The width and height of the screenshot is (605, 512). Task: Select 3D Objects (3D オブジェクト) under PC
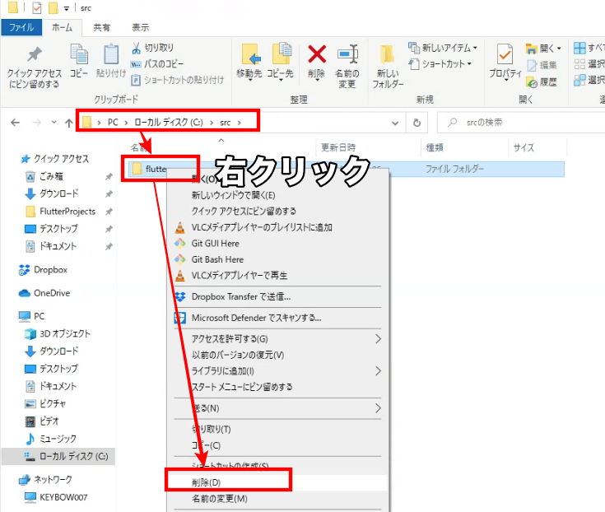(58, 333)
